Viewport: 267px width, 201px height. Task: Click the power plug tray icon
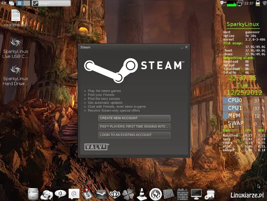point(223,3)
